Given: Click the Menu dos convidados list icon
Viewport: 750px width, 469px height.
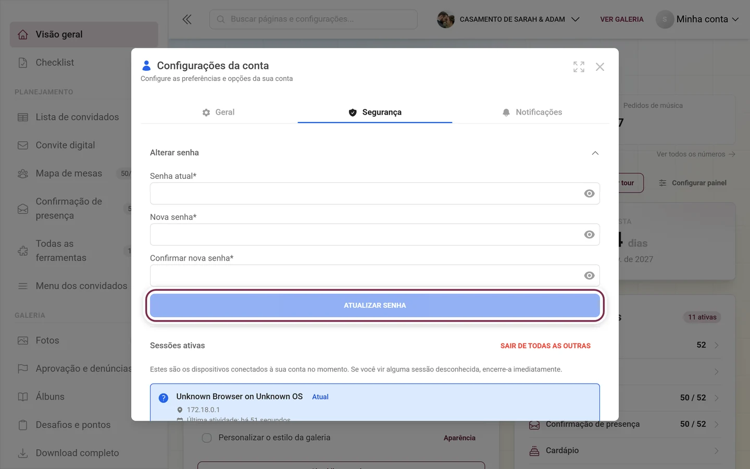Looking at the screenshot, I should coord(23,286).
